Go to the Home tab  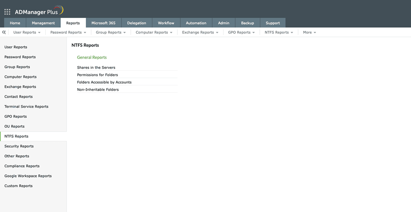15,23
